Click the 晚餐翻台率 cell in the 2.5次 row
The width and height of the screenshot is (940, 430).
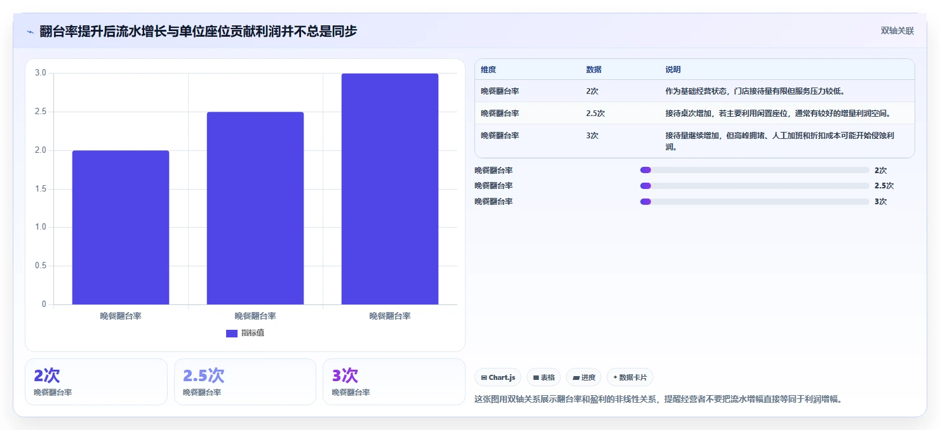tap(500, 114)
